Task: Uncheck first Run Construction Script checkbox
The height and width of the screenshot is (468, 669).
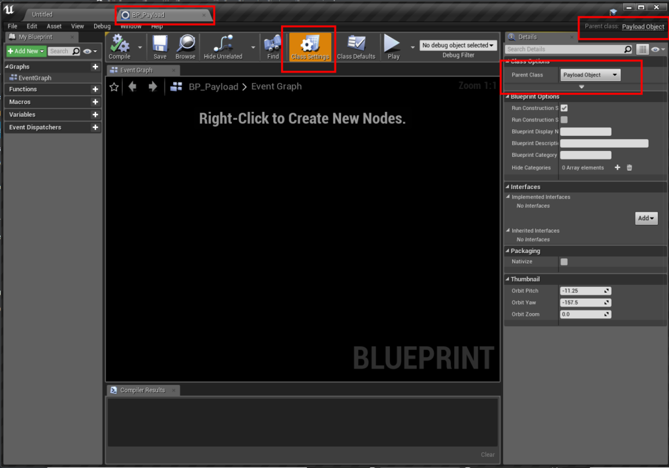Action: 564,108
